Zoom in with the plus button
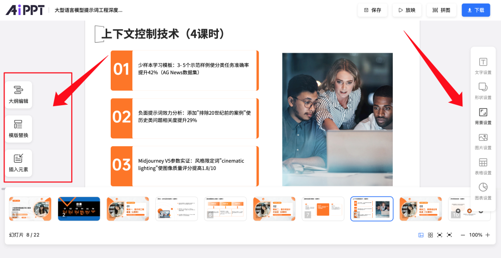Viewport: 501px width, 258px height. pyautogui.click(x=487, y=235)
